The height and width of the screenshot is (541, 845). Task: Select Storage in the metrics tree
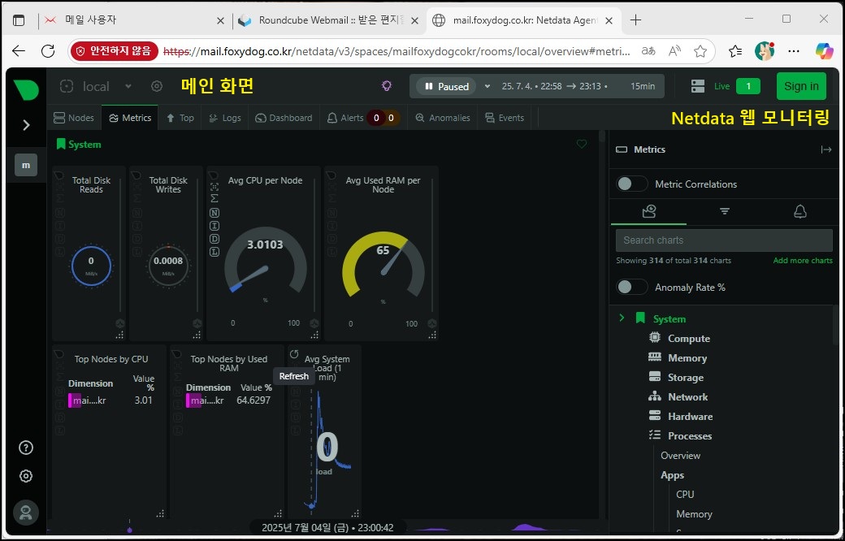pos(686,377)
